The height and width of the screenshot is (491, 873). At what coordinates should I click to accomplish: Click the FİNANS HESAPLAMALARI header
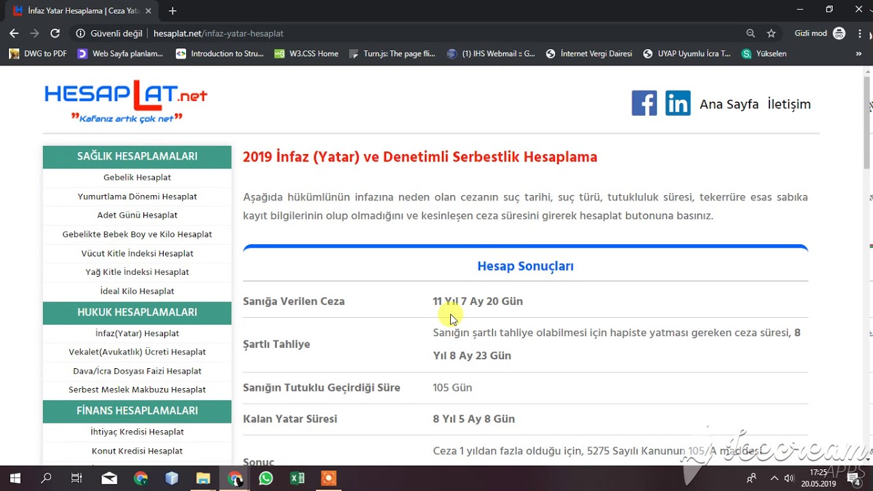(137, 411)
